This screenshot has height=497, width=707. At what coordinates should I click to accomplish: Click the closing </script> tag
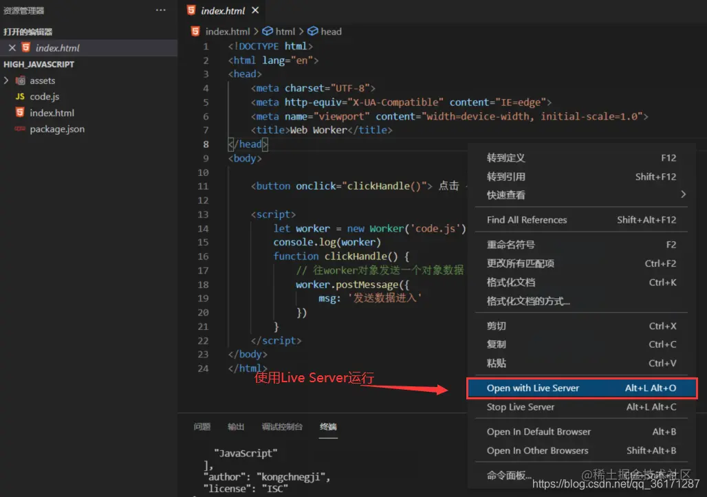click(276, 341)
